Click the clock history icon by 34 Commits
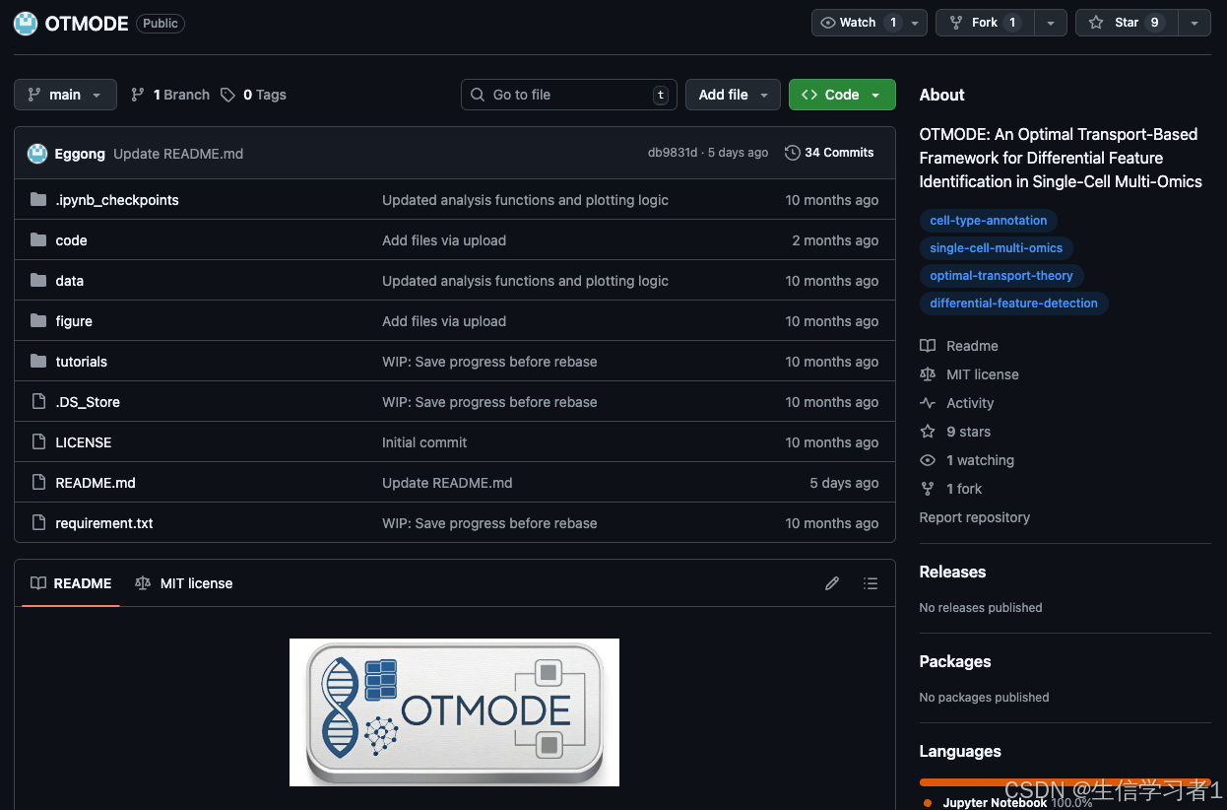This screenshot has height=810, width=1227. (x=792, y=153)
